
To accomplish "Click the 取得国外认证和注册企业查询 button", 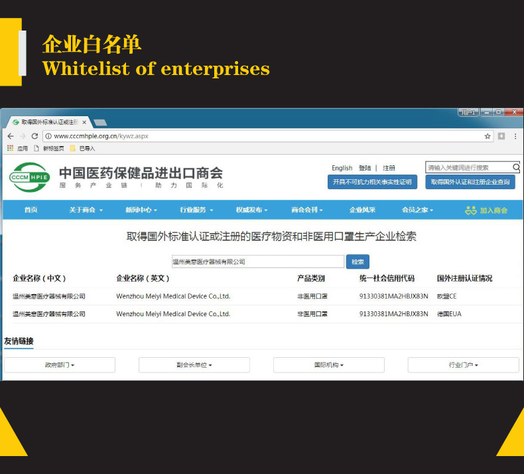I will click(470, 182).
